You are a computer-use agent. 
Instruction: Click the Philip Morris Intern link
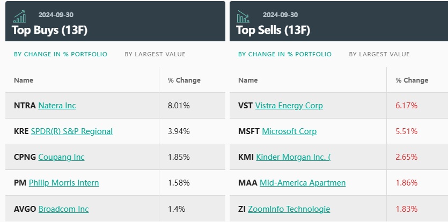pos(64,183)
